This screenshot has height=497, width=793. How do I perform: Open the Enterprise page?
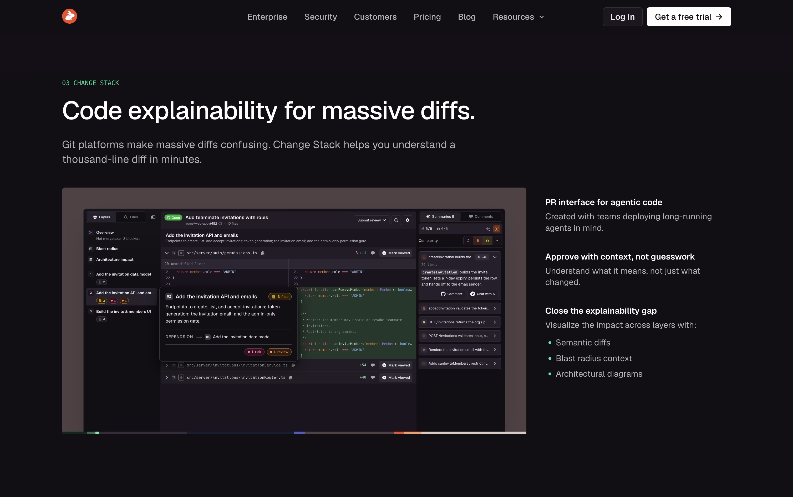tap(267, 17)
